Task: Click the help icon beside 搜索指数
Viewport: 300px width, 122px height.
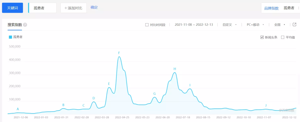Action: (x=25, y=25)
